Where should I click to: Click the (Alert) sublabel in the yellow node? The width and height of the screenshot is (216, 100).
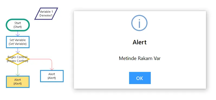tap(18, 84)
